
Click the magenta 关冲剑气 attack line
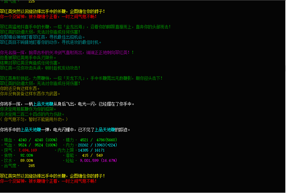(67, 52)
